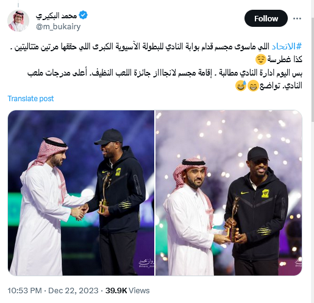Open the display name محمد البكيري

click(x=56, y=15)
